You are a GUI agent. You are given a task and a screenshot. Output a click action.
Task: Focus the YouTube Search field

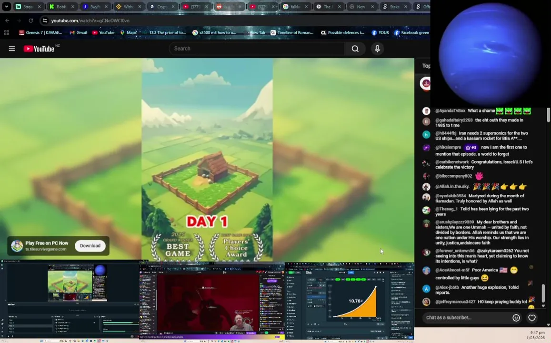point(257,49)
